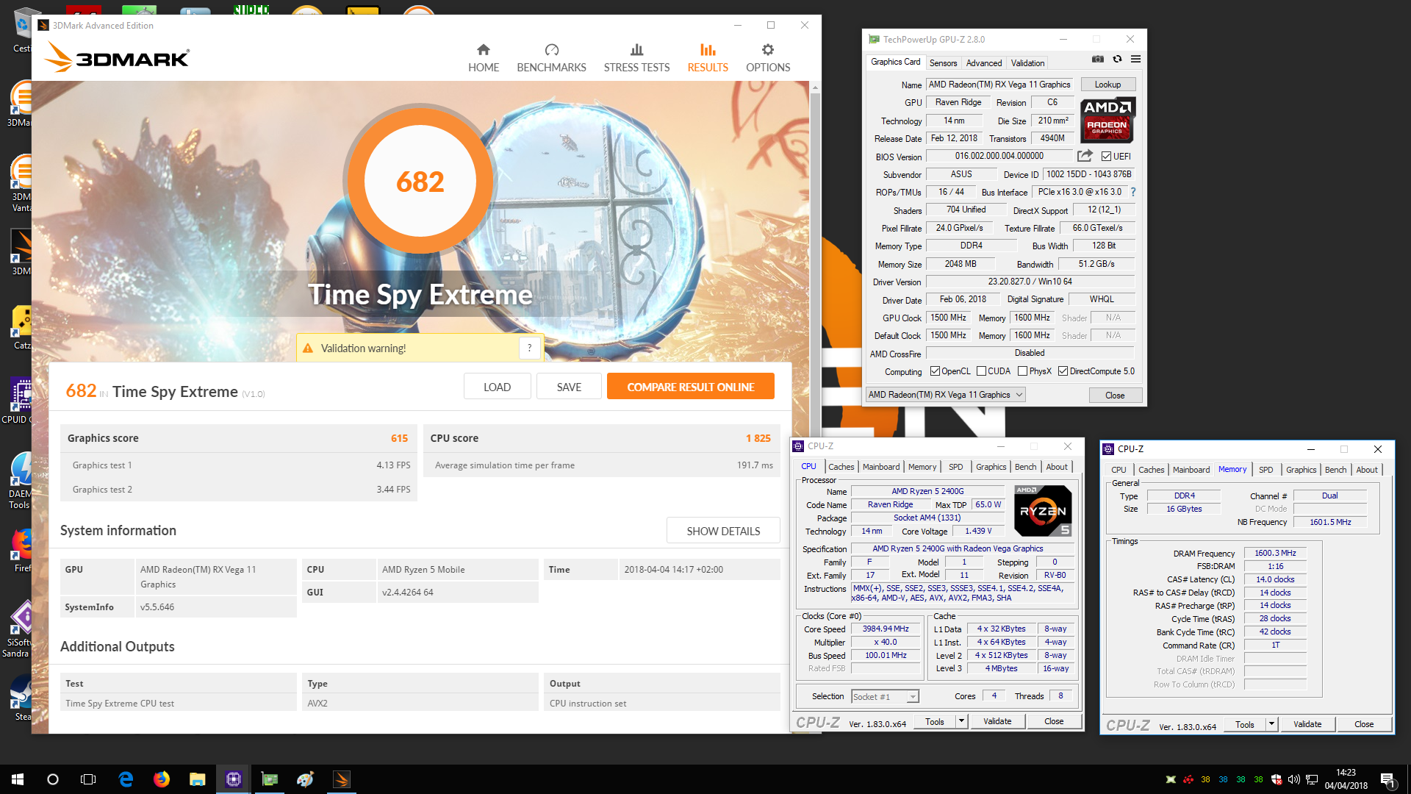
Task: Open STRESS TESTS in 3DMark
Action: 636,58
